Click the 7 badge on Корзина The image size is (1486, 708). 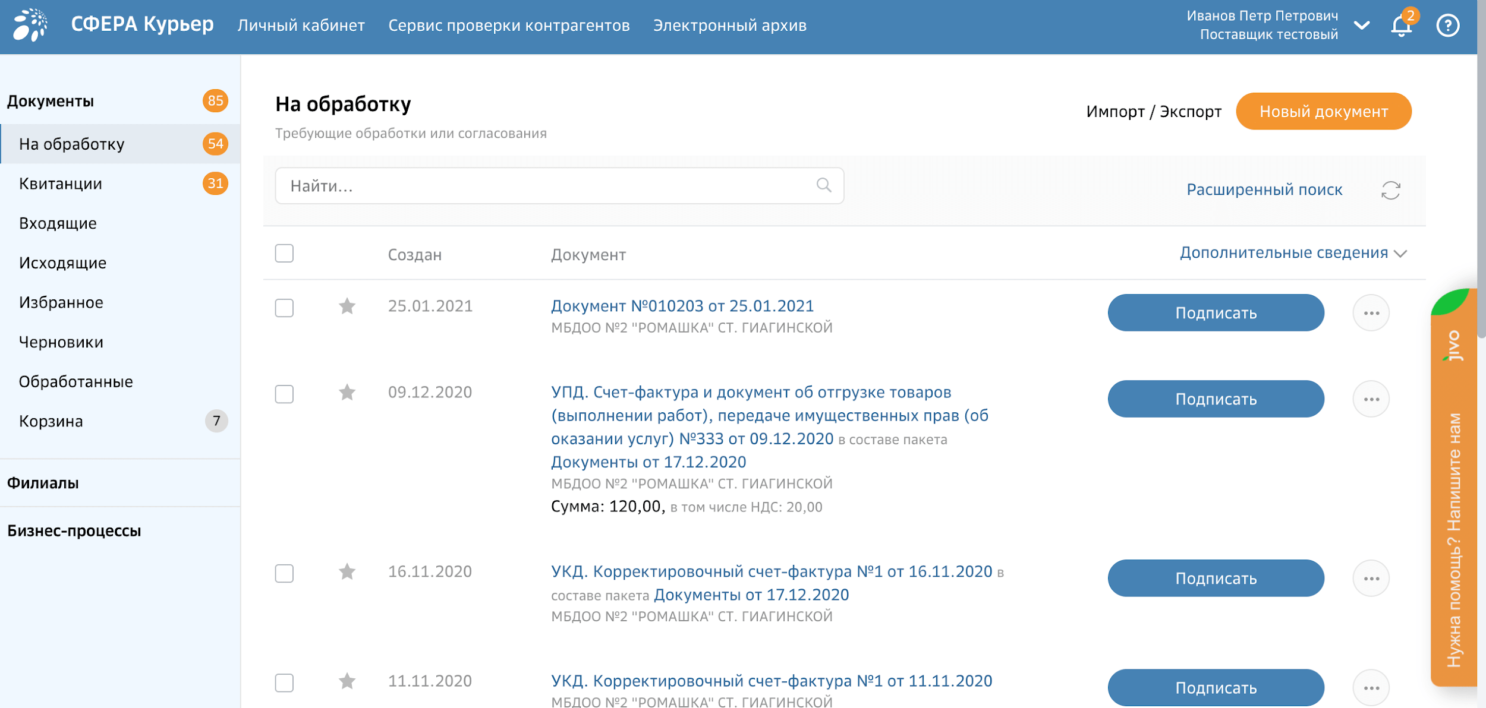(x=216, y=421)
